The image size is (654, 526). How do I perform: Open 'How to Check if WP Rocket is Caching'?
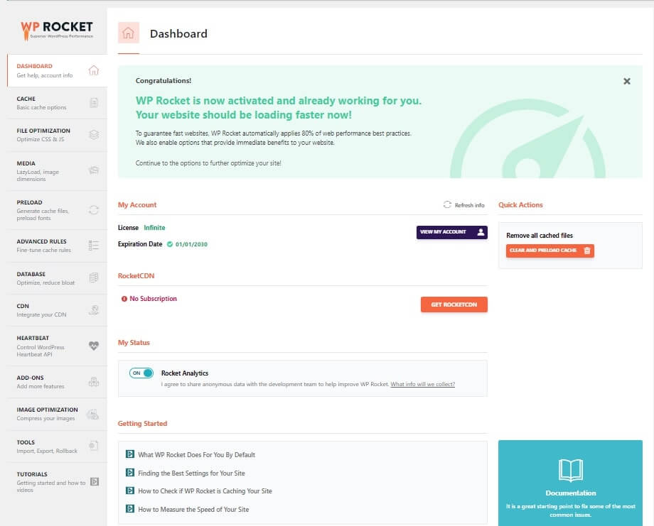(x=205, y=491)
